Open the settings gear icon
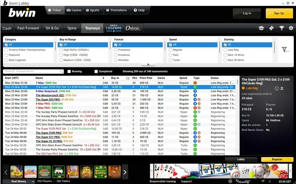This screenshot has height=184, width=296. coord(291,28)
